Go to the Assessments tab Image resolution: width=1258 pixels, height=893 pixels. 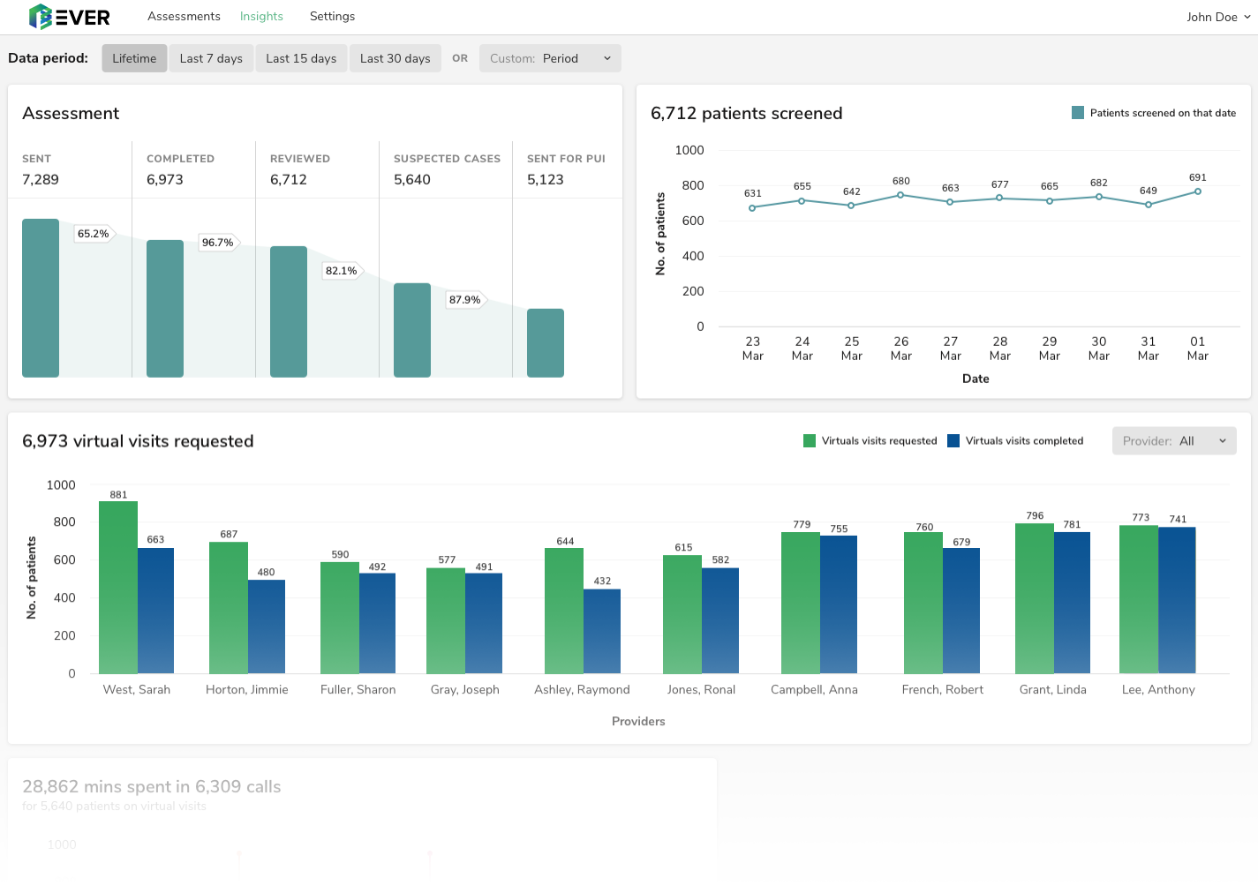click(x=184, y=17)
